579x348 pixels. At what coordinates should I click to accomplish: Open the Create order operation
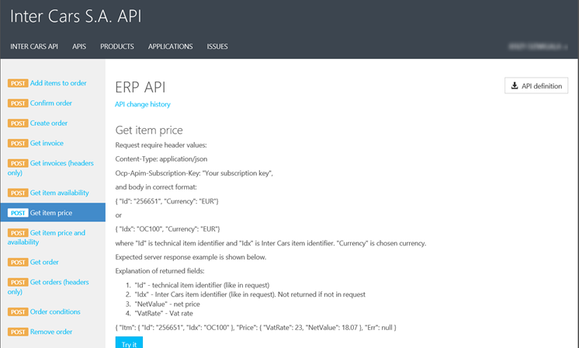tap(49, 124)
